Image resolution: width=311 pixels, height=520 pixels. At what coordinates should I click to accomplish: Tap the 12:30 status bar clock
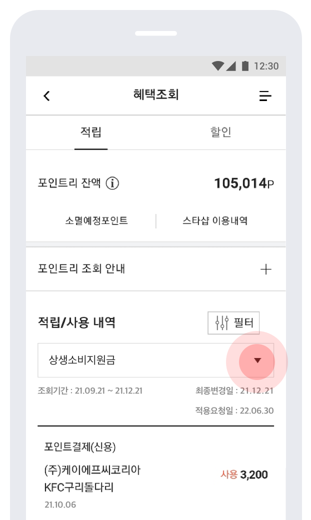coord(266,66)
